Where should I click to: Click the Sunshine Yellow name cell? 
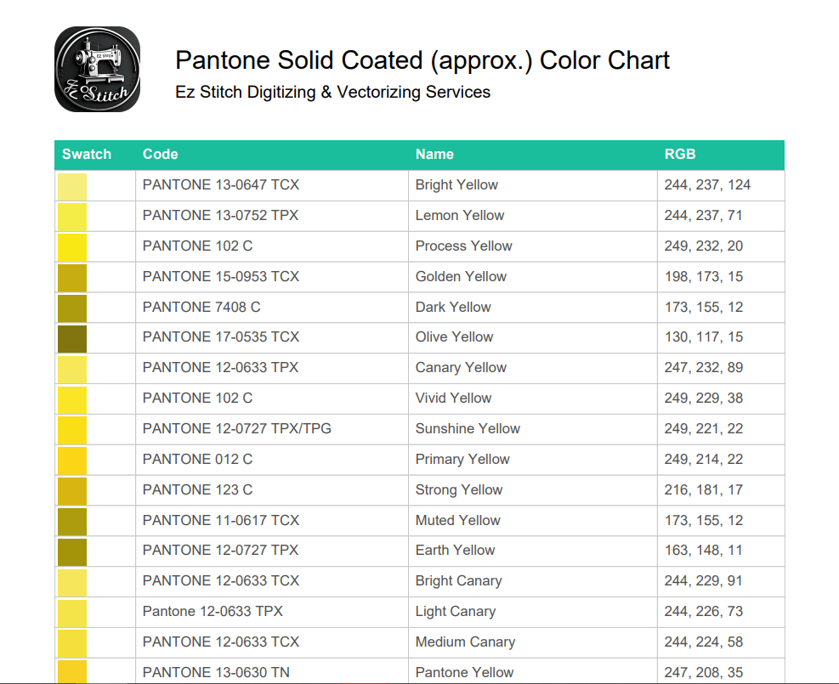click(x=468, y=428)
